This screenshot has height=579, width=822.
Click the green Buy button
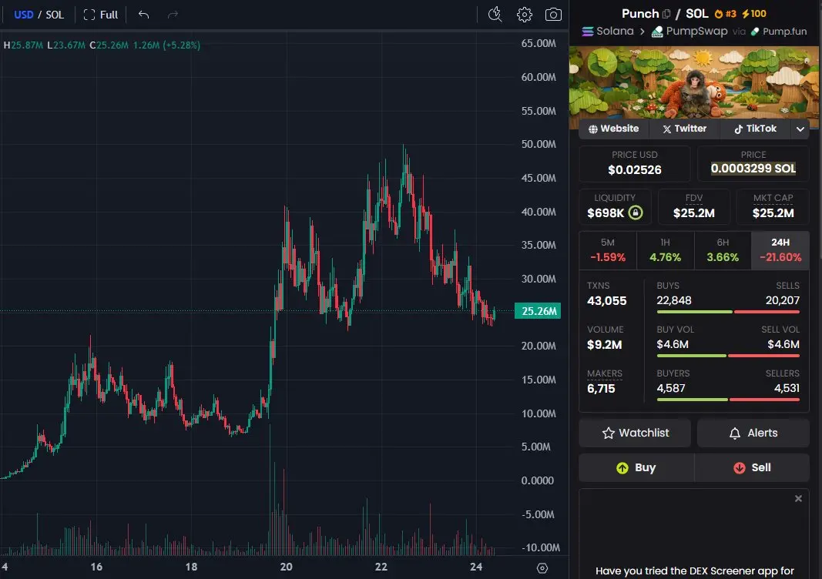pyautogui.click(x=636, y=467)
